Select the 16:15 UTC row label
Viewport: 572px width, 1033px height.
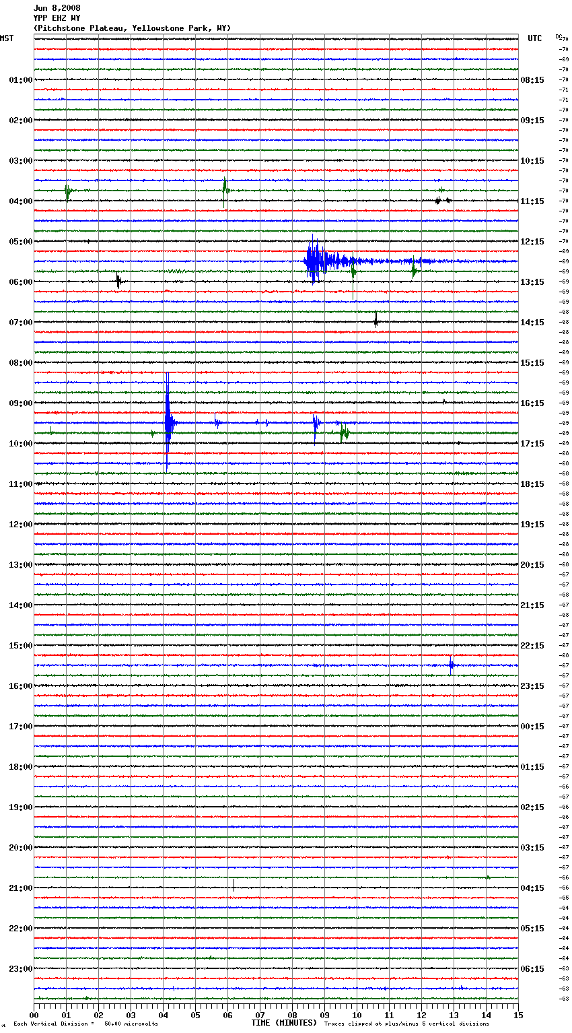(x=532, y=403)
